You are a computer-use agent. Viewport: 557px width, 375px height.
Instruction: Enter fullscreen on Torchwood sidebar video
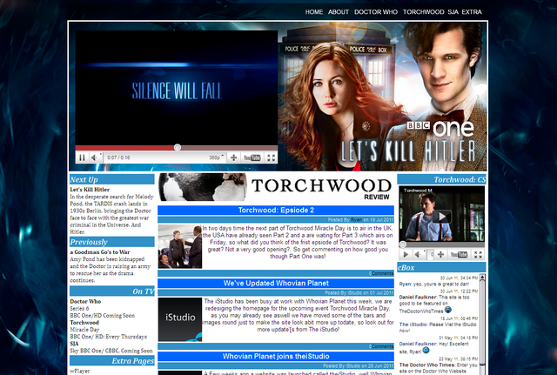point(478,254)
